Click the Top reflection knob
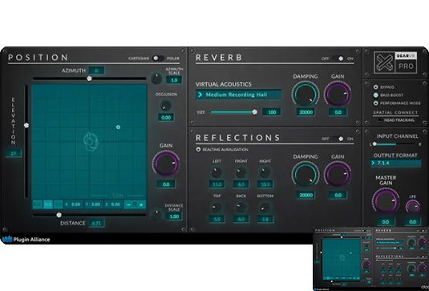Screen dimensions: 429x291 click(x=217, y=208)
